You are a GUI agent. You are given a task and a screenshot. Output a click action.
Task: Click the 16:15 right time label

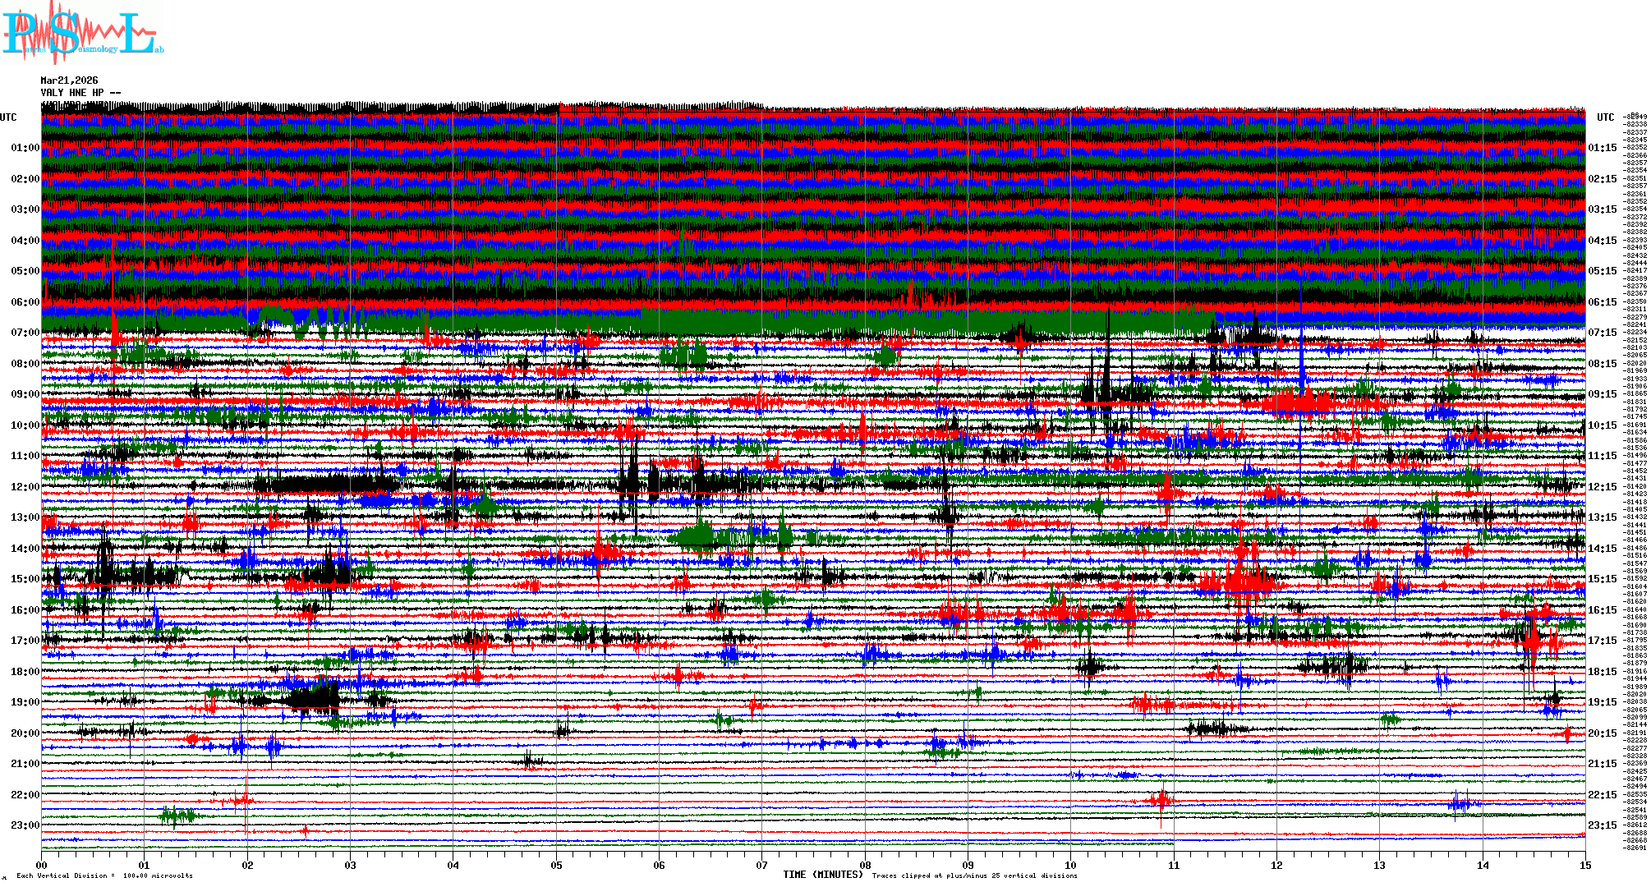1602,610
